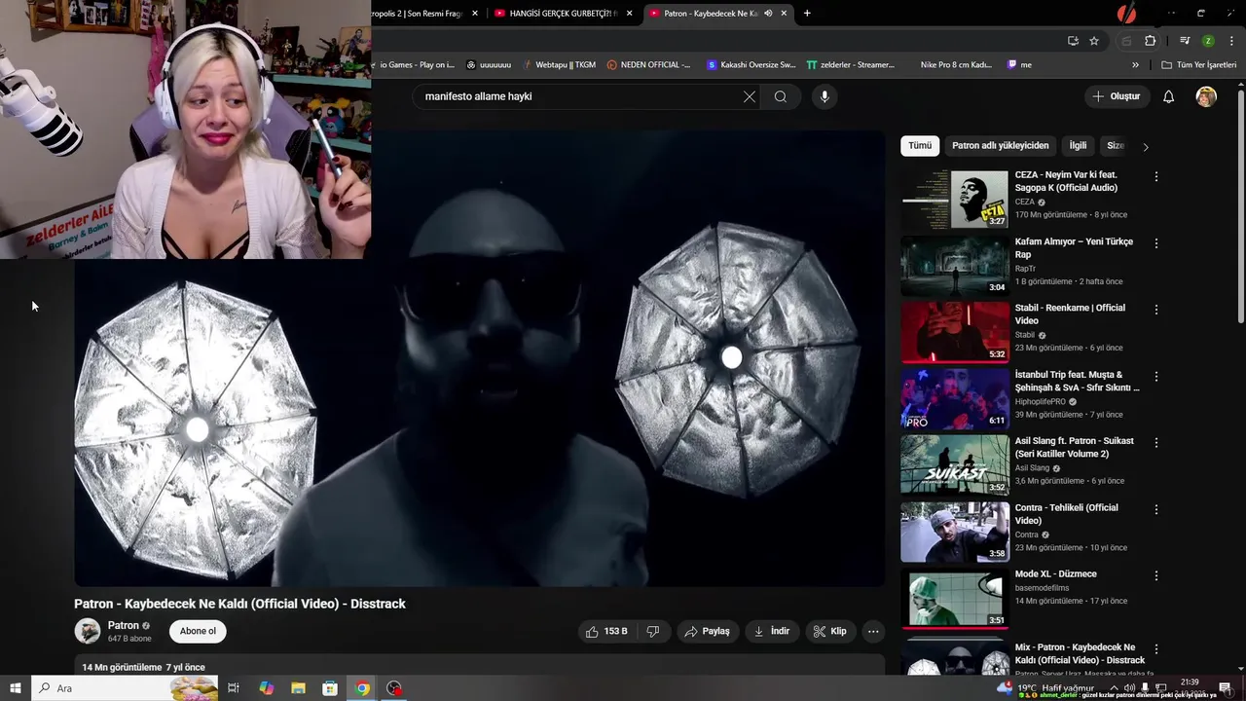
Task: Open Windows Start menu
Action: 16,688
